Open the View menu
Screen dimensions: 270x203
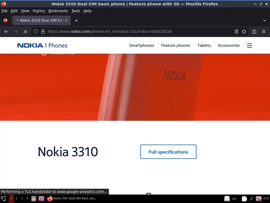25,11
